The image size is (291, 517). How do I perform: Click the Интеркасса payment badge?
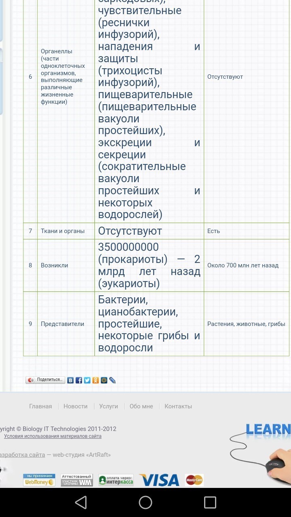pos(116,480)
